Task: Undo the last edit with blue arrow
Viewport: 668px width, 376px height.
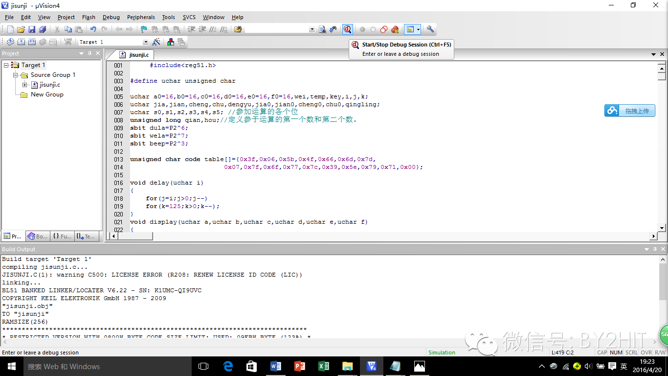Action: click(x=93, y=29)
